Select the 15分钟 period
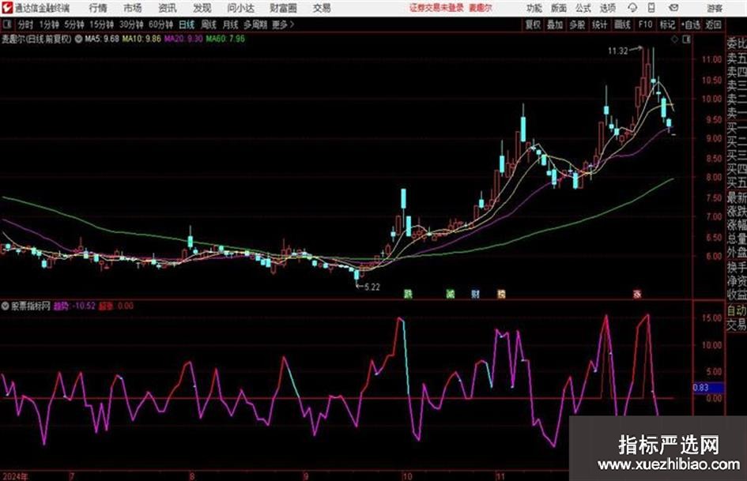Screen dimensions: 747x481 [101, 24]
